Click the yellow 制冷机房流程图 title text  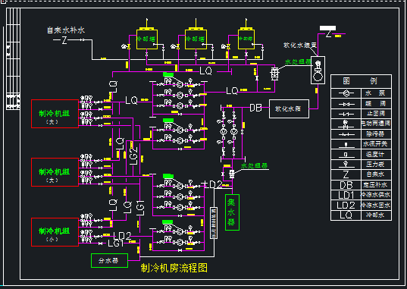tap(174, 268)
